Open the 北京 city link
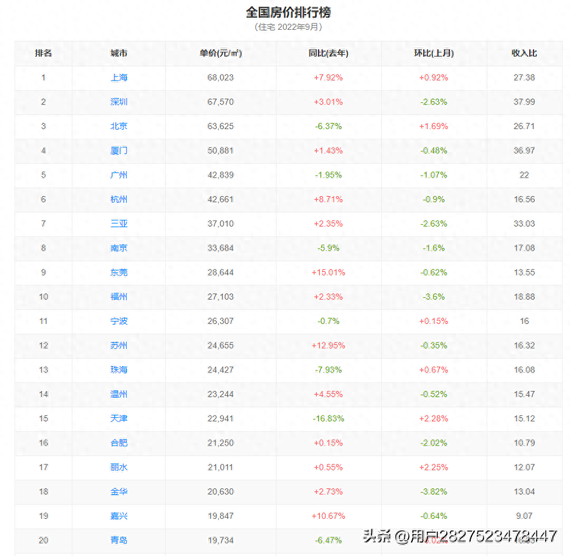Image resolution: width=570 pixels, height=556 pixels. (119, 126)
